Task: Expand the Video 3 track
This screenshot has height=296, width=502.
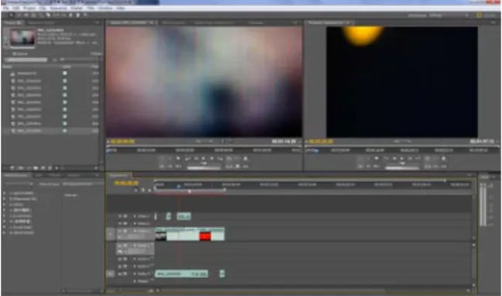Action: coord(135,216)
